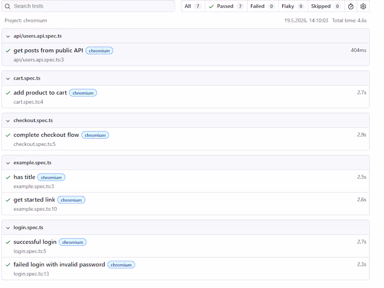Image resolution: width=384 pixels, height=288 pixels.
Task: Open 'add product to cart' test
Action: coord(40,93)
